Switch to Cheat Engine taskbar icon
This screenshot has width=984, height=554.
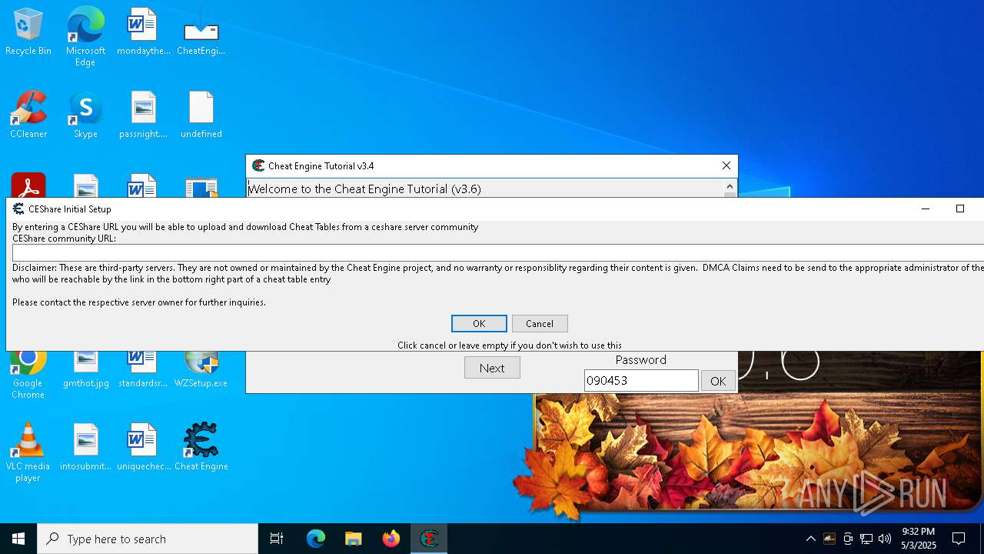point(429,539)
